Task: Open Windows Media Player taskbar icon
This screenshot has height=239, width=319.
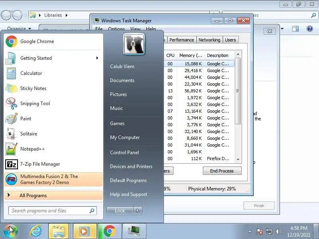Action: point(85,231)
